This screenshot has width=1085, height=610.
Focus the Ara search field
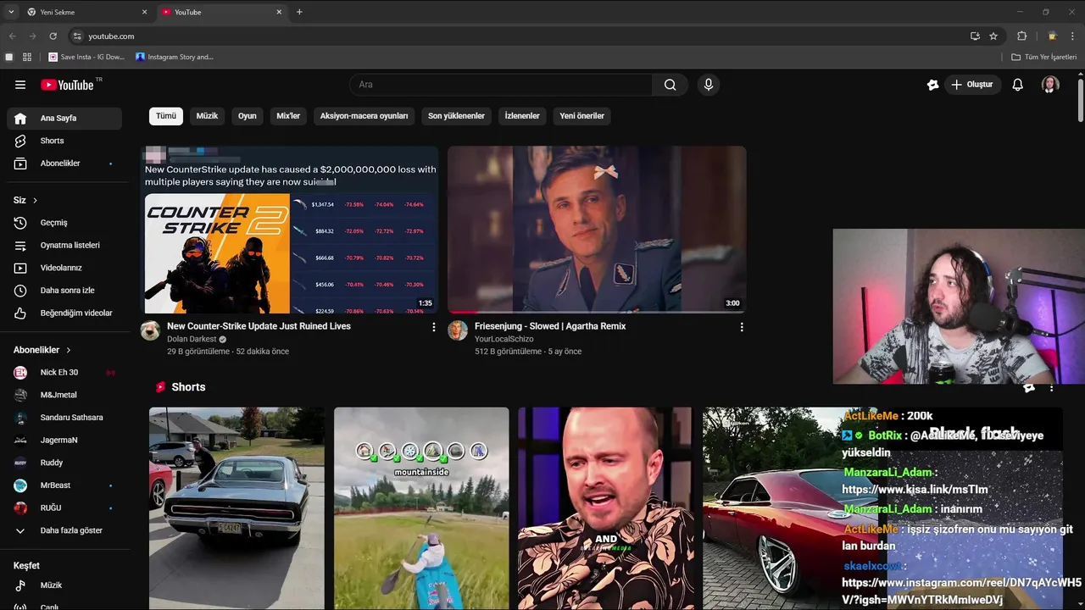(501, 85)
